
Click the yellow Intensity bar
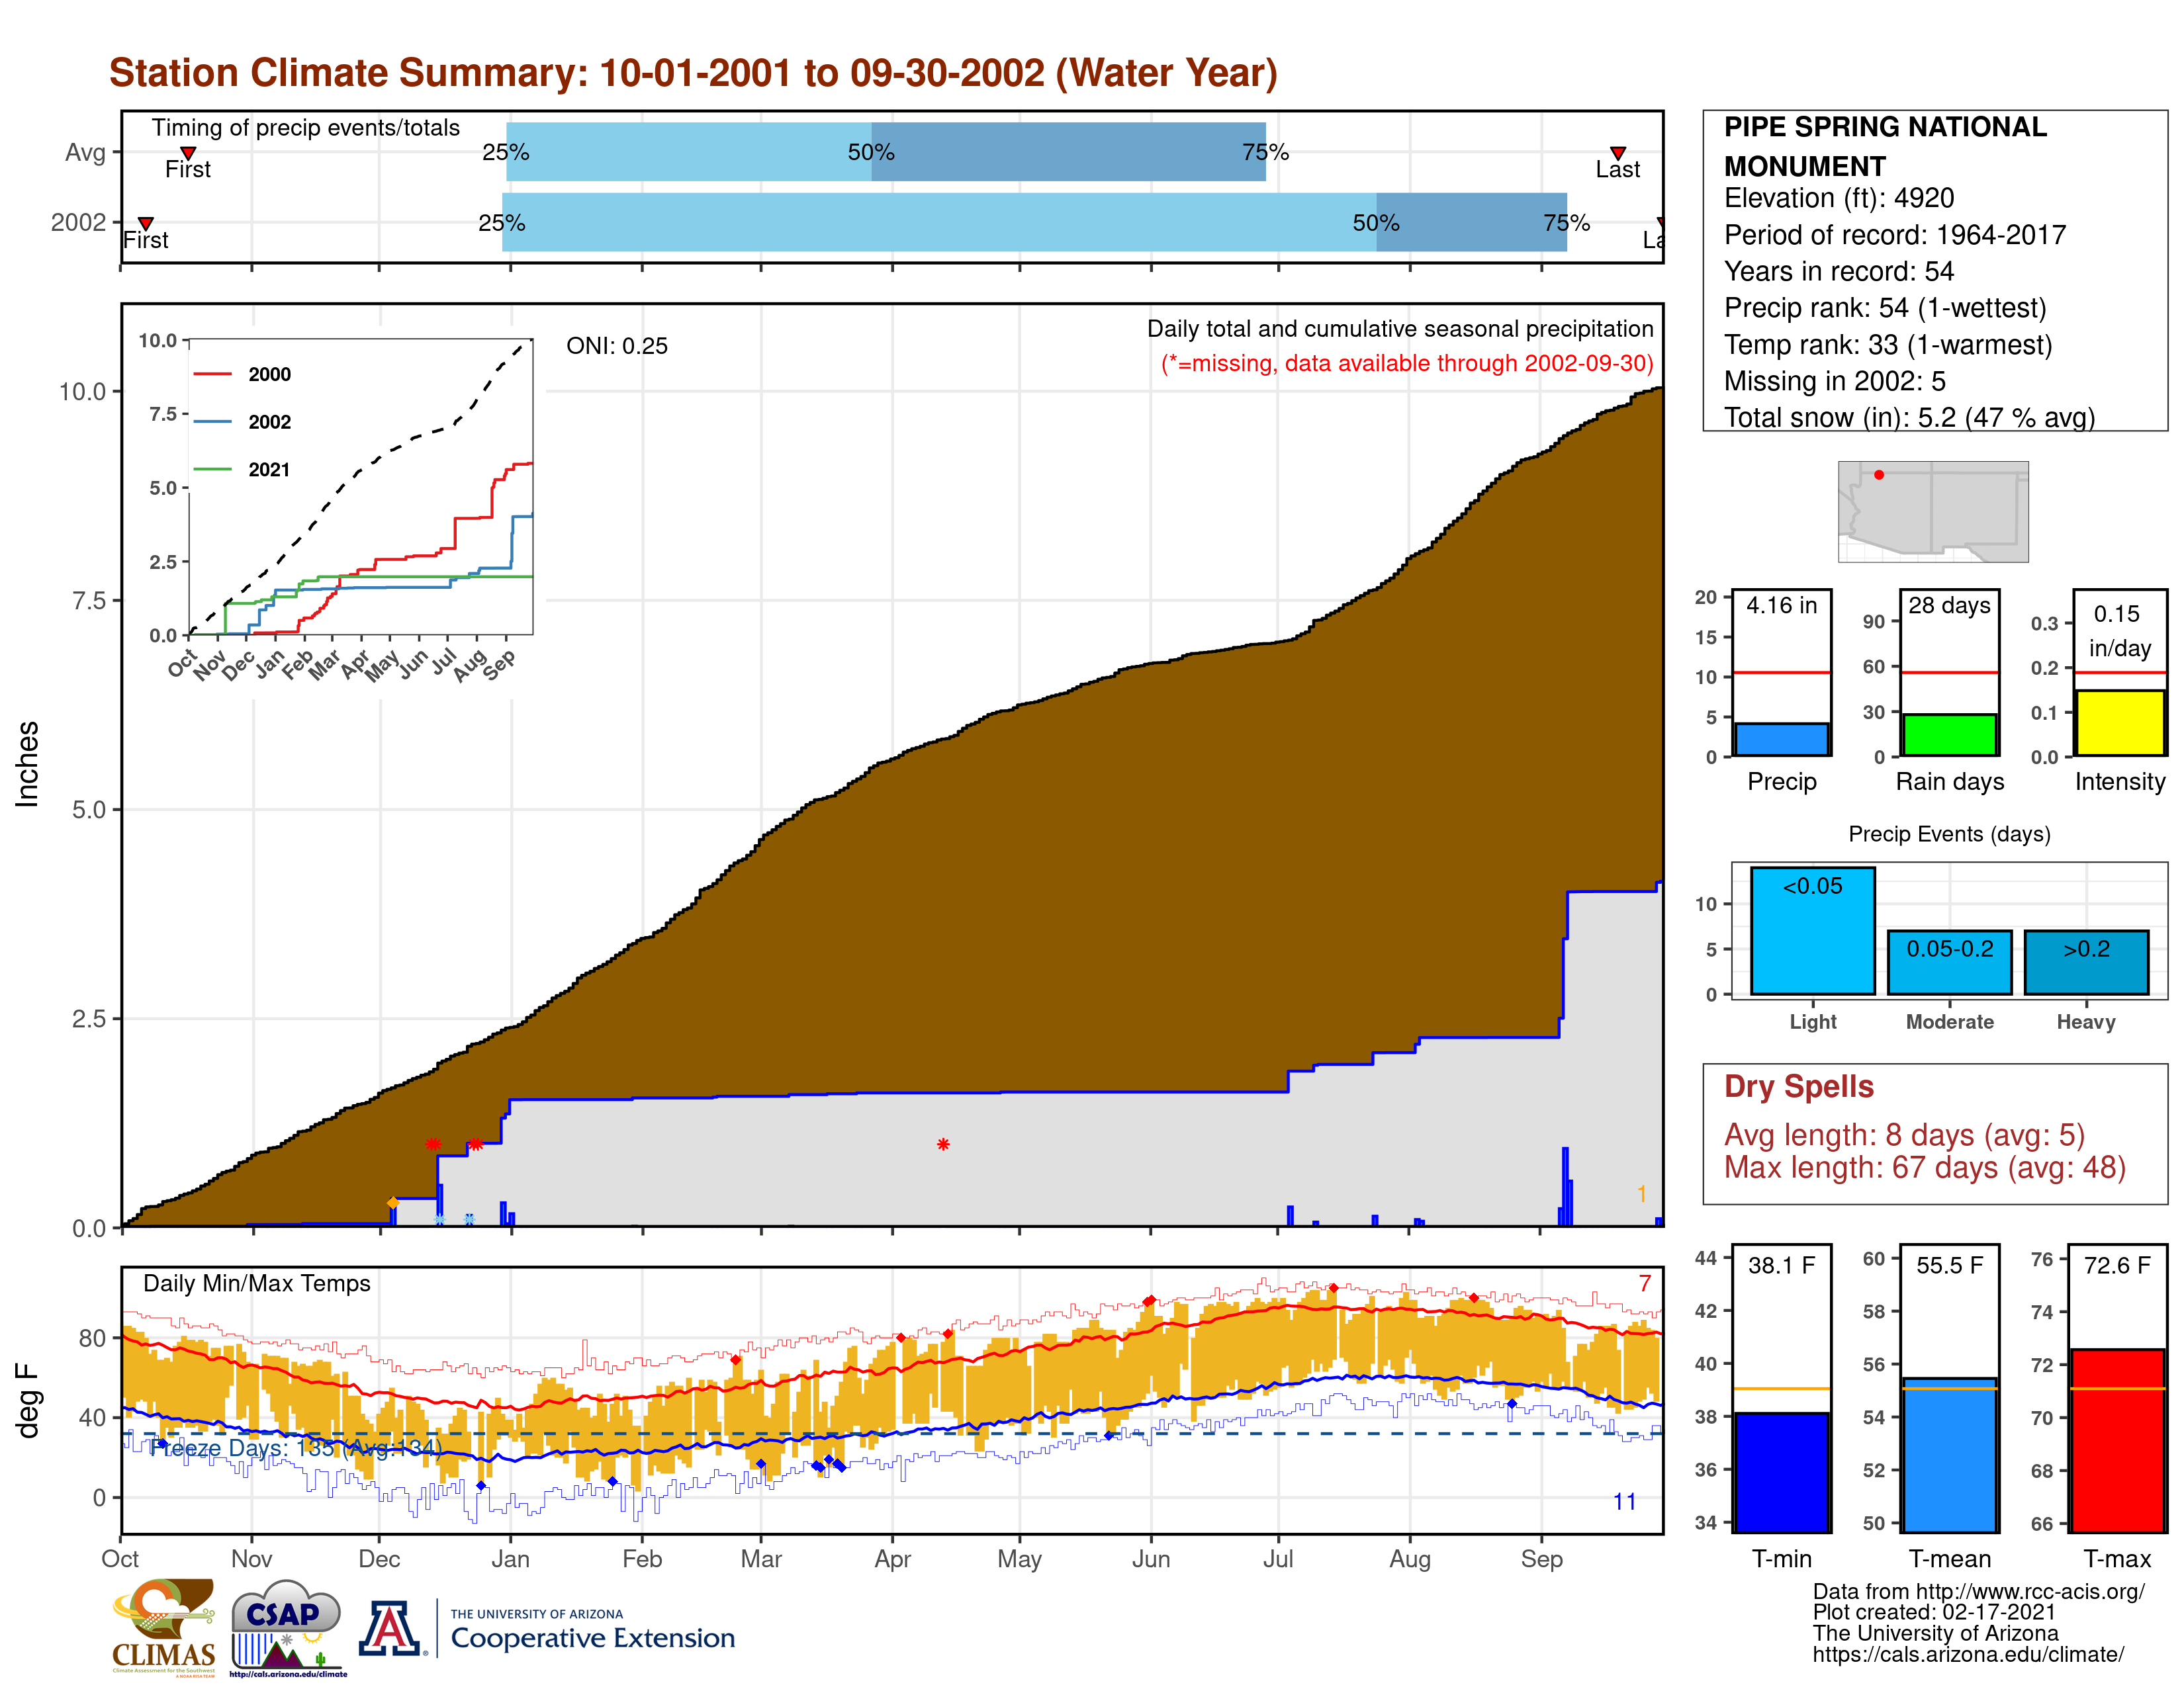coord(2119,722)
